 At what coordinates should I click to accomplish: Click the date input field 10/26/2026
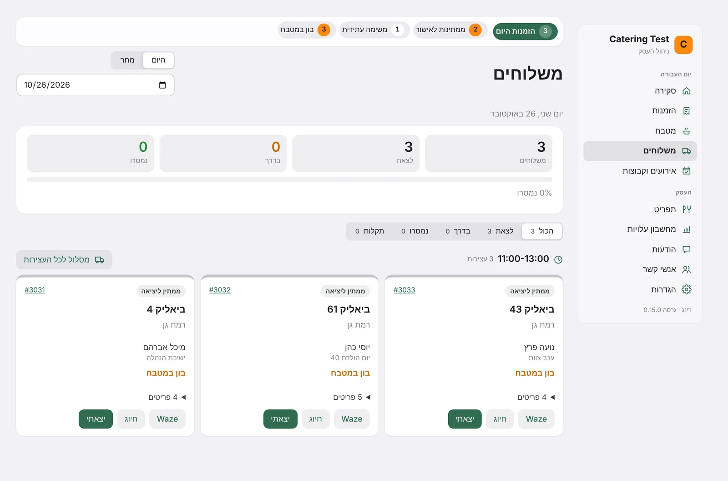(x=96, y=85)
